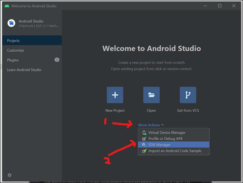Click the New Project plus icon
Screen dimensions: 243x183
[x=115, y=95]
